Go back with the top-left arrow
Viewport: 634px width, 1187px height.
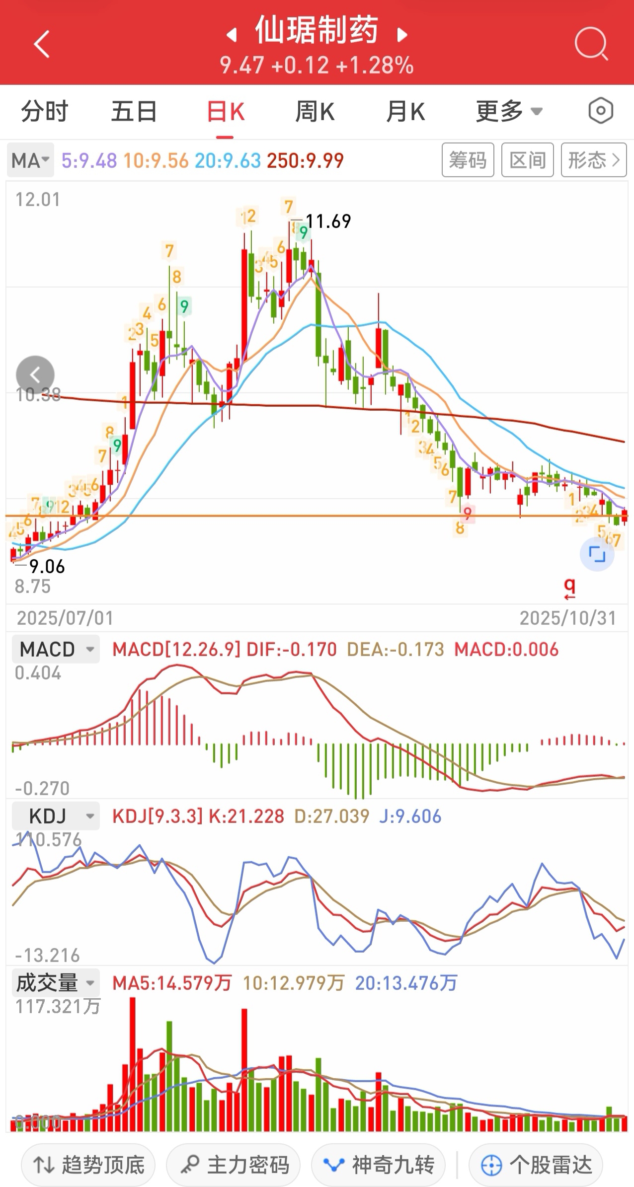point(42,44)
